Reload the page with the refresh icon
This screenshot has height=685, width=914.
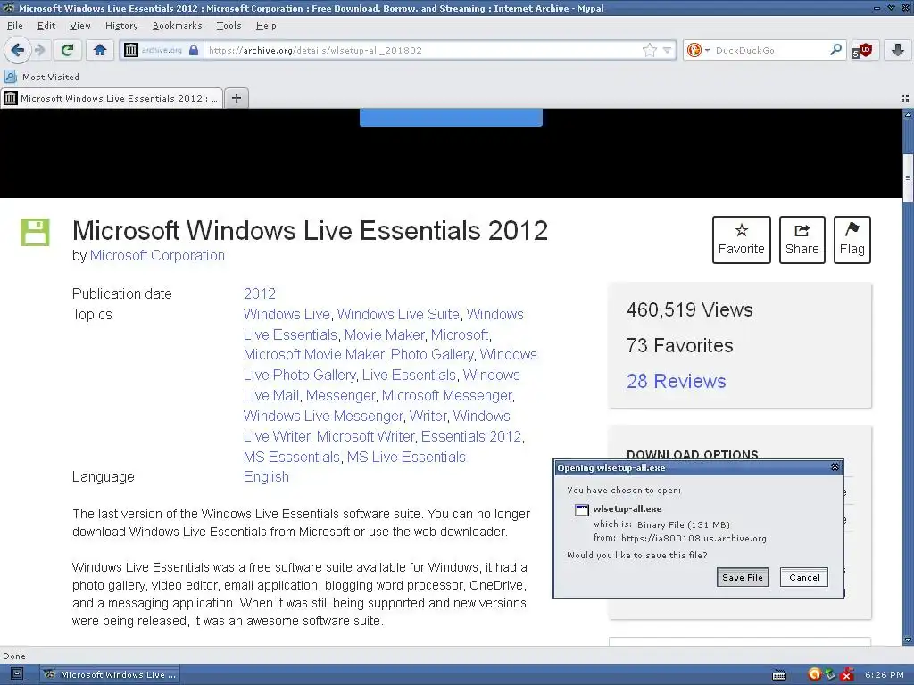[x=67, y=50]
